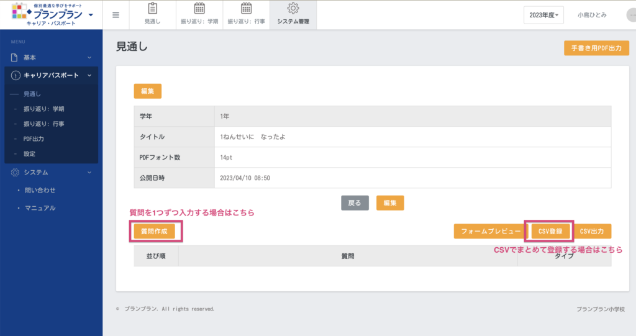Switch to the 振り返り:行事 top tab label

pos(246,22)
